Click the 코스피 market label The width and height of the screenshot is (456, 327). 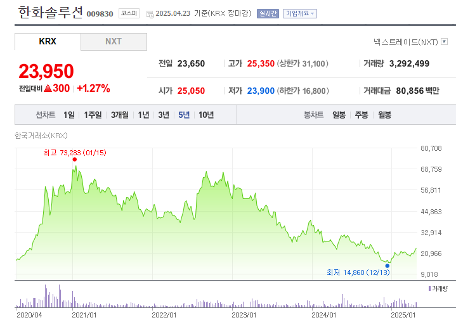(129, 13)
